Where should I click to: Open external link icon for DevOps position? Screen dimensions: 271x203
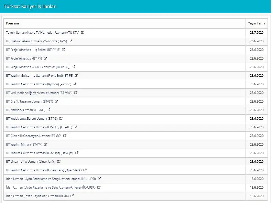point(77,153)
